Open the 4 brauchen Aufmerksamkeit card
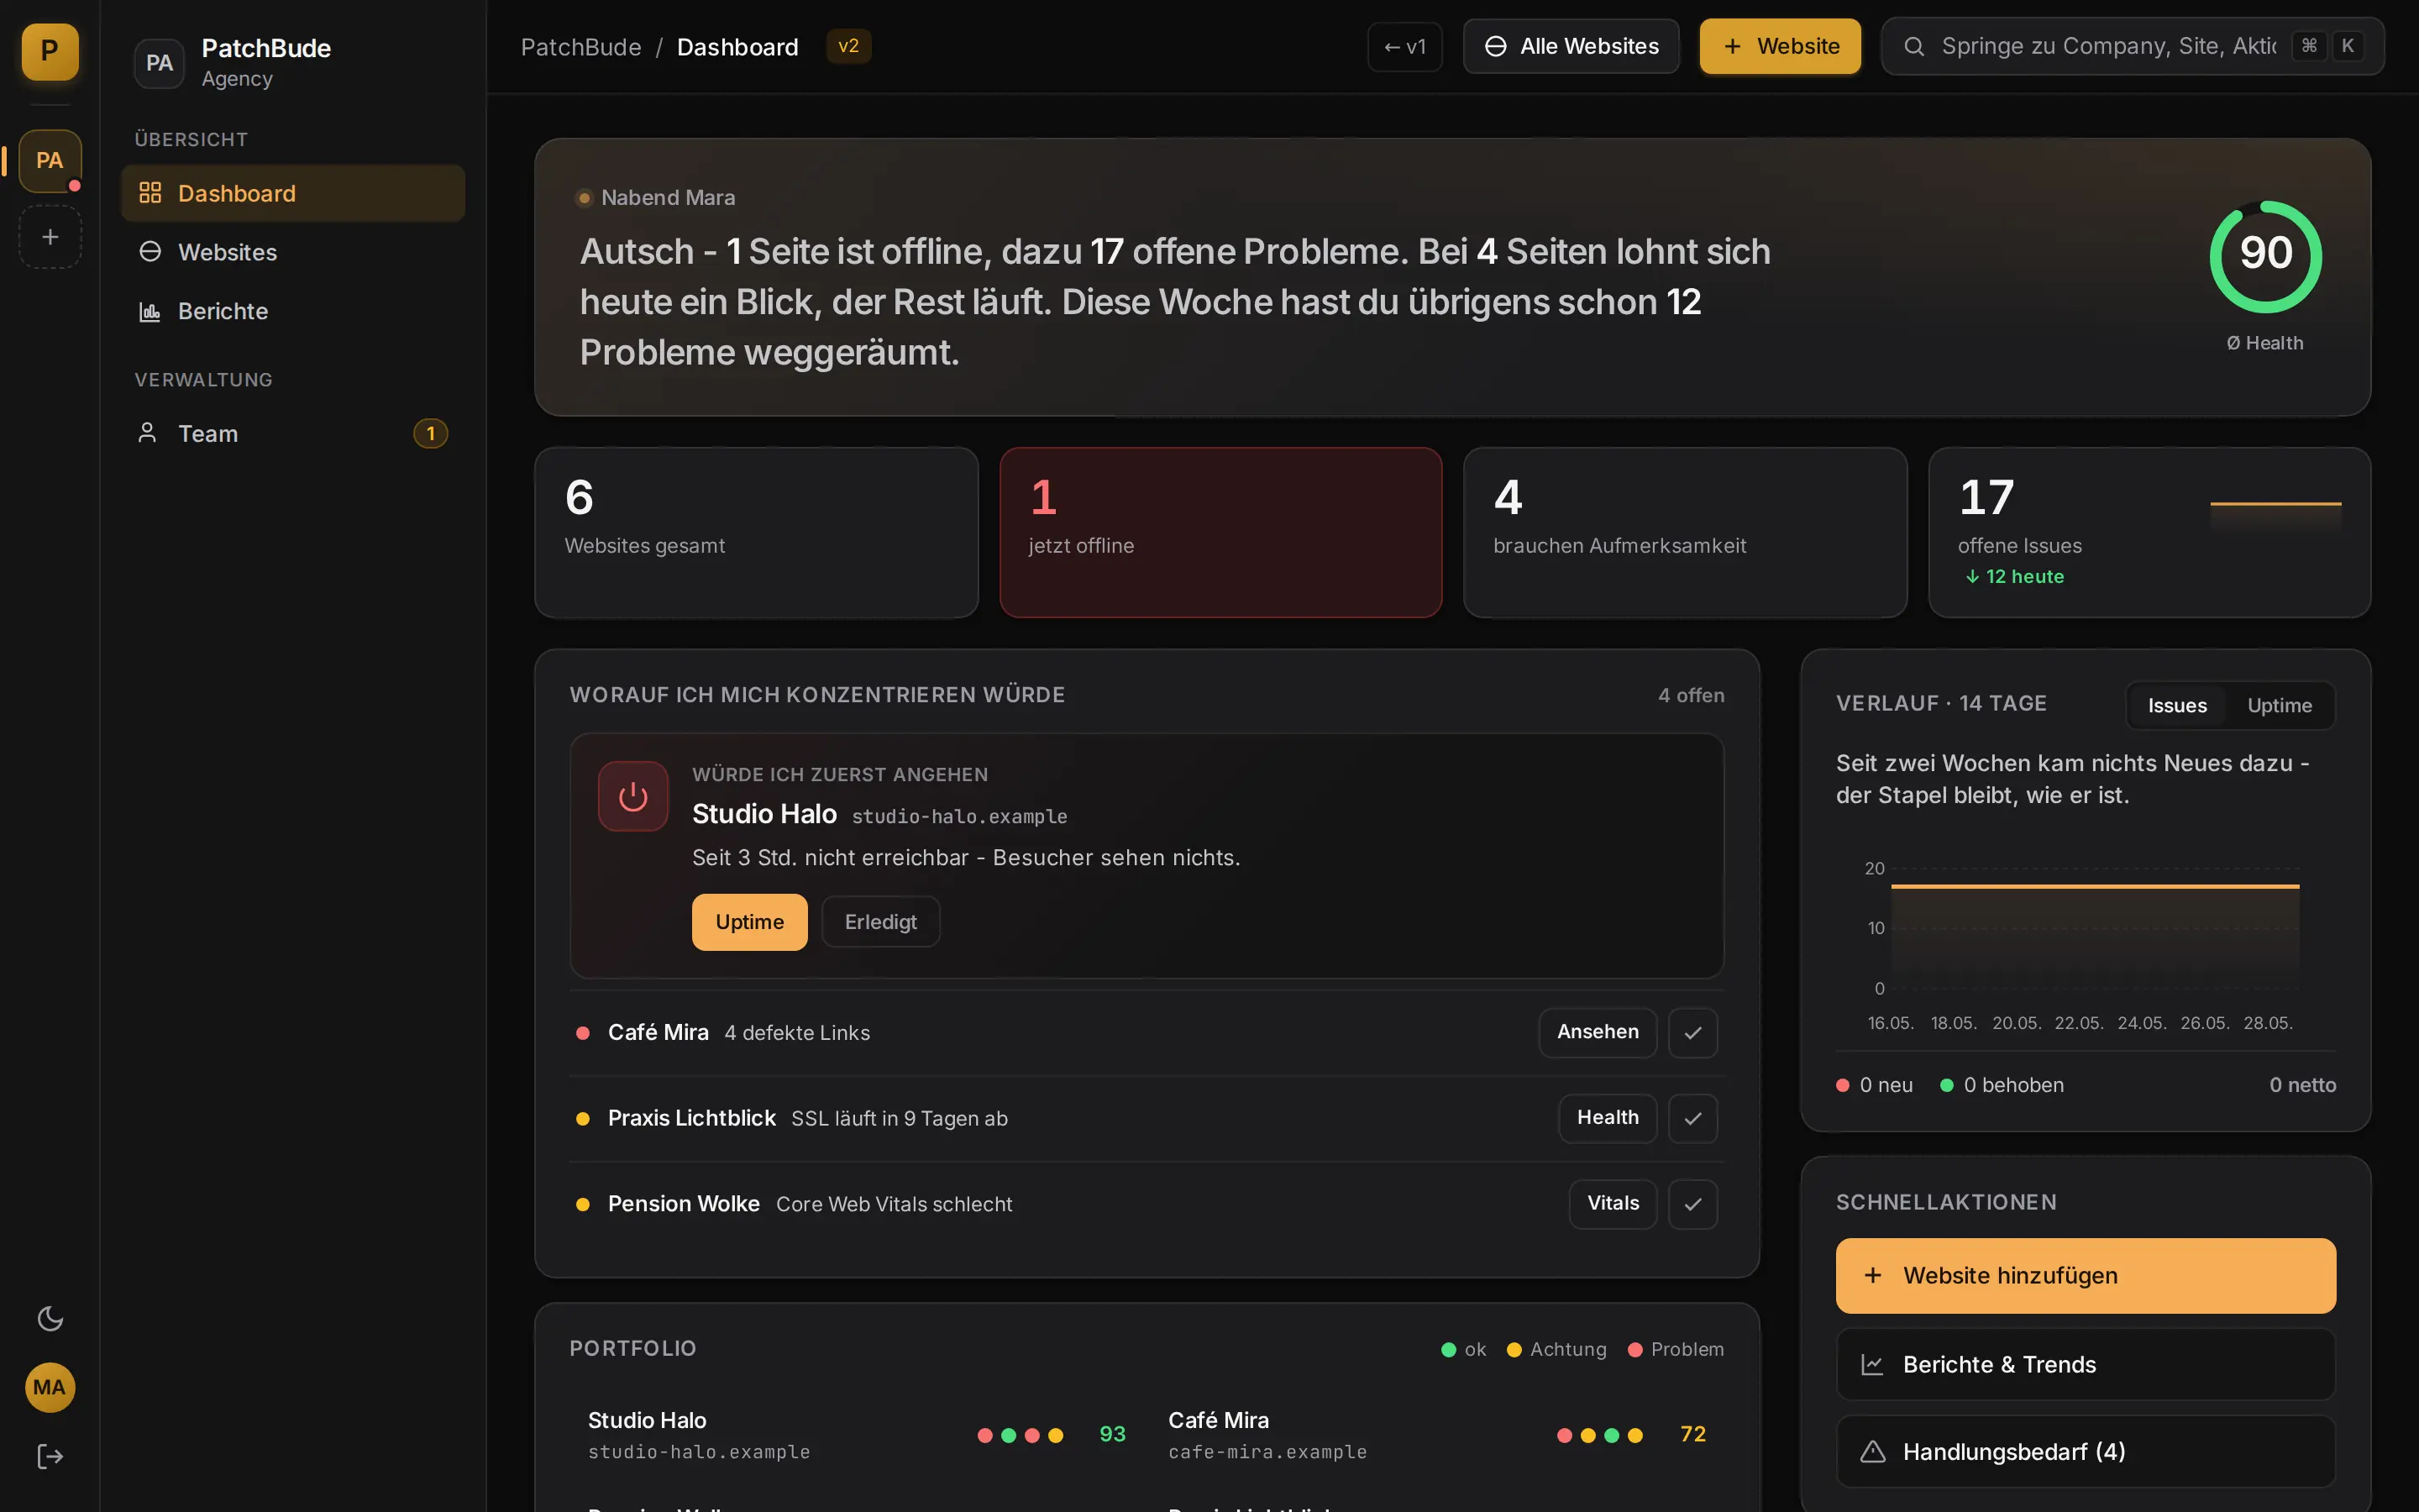2419x1512 pixels. tap(1684, 532)
